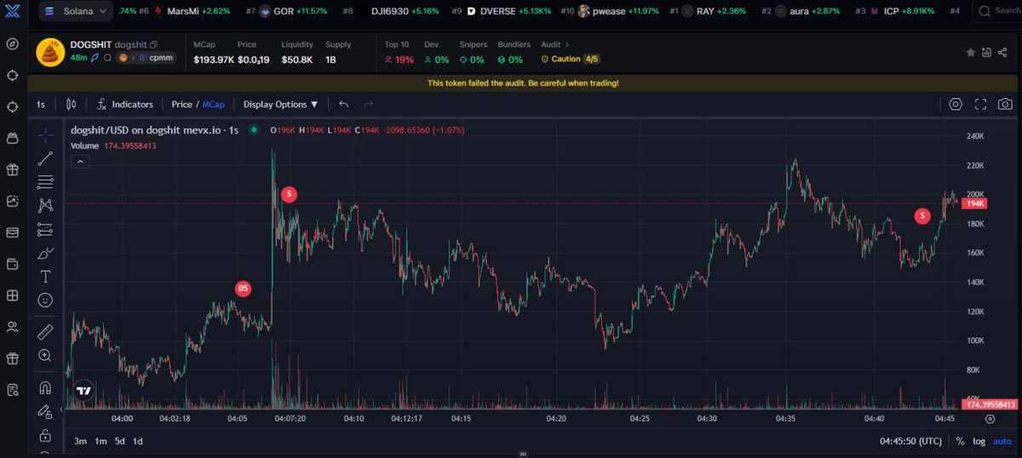The image size is (1022, 458).
Task: Copy the dogshit token address
Action: tap(154, 43)
